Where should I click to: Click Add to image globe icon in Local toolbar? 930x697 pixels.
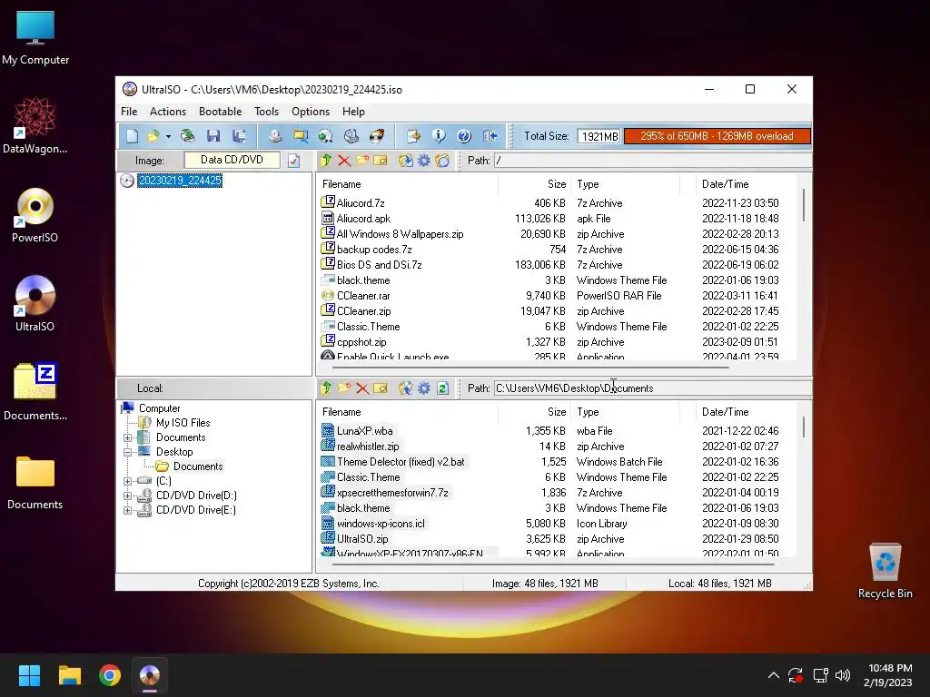406,388
